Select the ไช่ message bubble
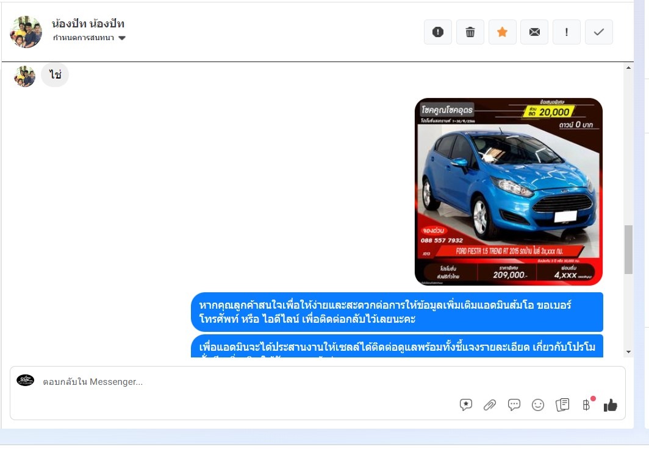This screenshot has height=464, width=649. pyautogui.click(x=55, y=75)
